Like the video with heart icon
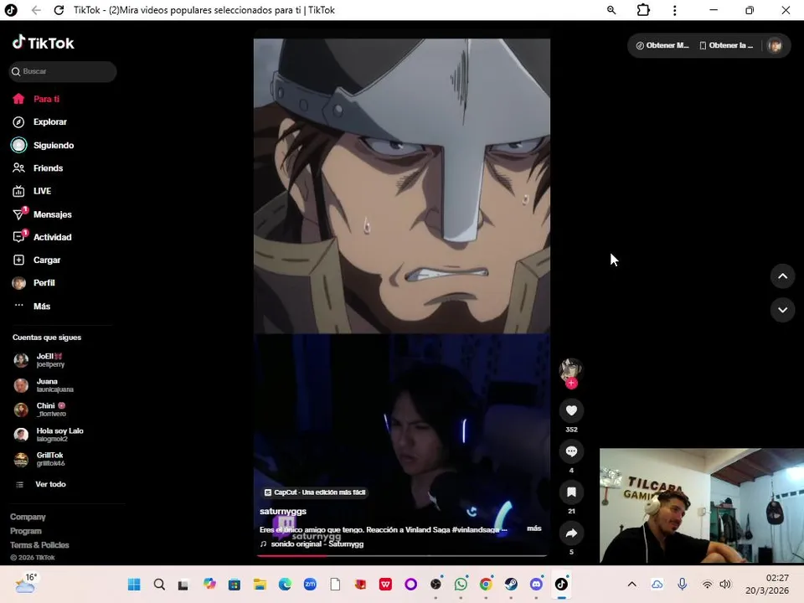 (x=571, y=410)
